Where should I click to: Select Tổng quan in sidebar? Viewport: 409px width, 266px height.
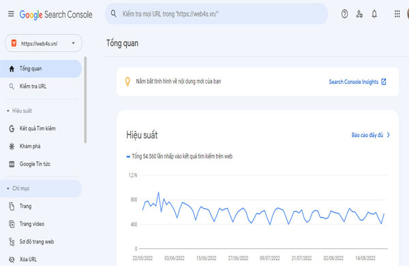pyautogui.click(x=41, y=69)
